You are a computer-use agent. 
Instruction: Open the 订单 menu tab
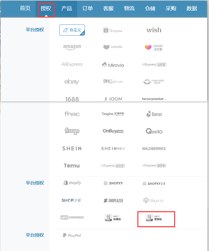point(88,8)
